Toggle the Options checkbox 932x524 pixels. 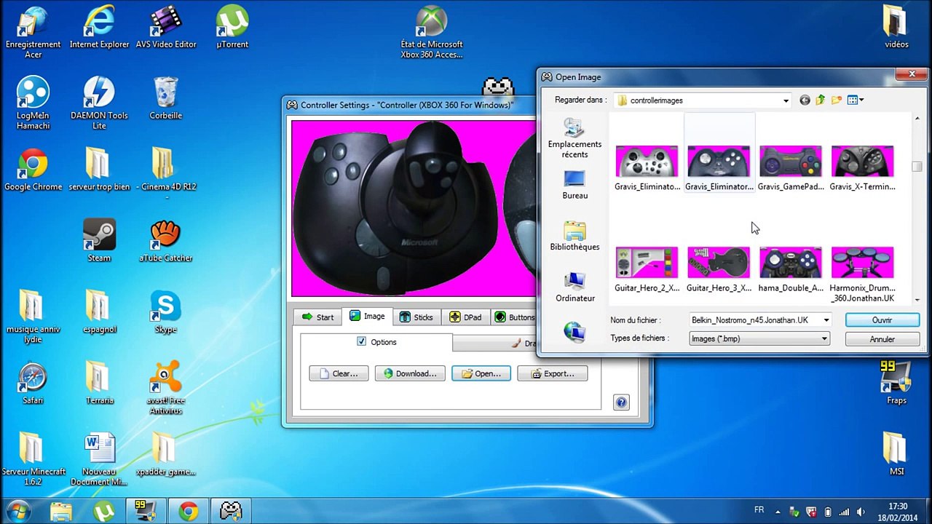pyautogui.click(x=361, y=342)
